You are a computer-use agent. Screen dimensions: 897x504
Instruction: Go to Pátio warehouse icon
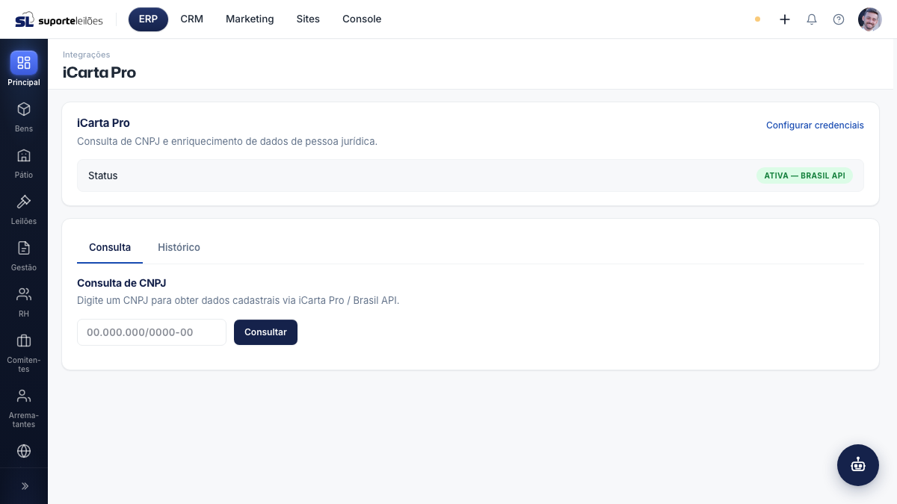(x=24, y=155)
